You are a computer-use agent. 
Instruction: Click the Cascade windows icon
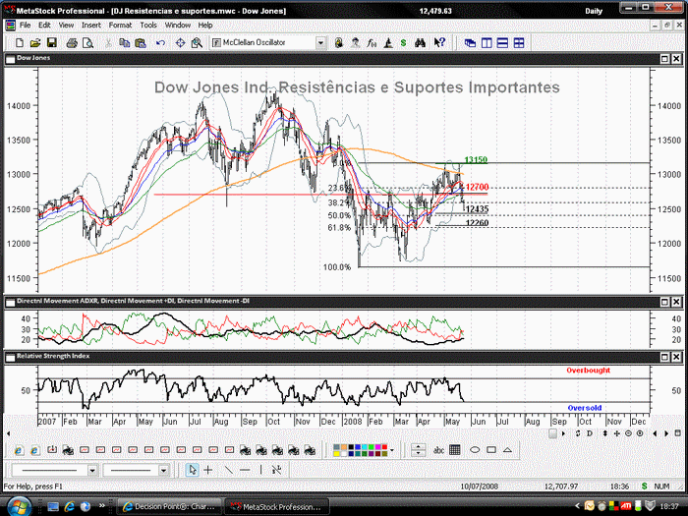click(470, 43)
